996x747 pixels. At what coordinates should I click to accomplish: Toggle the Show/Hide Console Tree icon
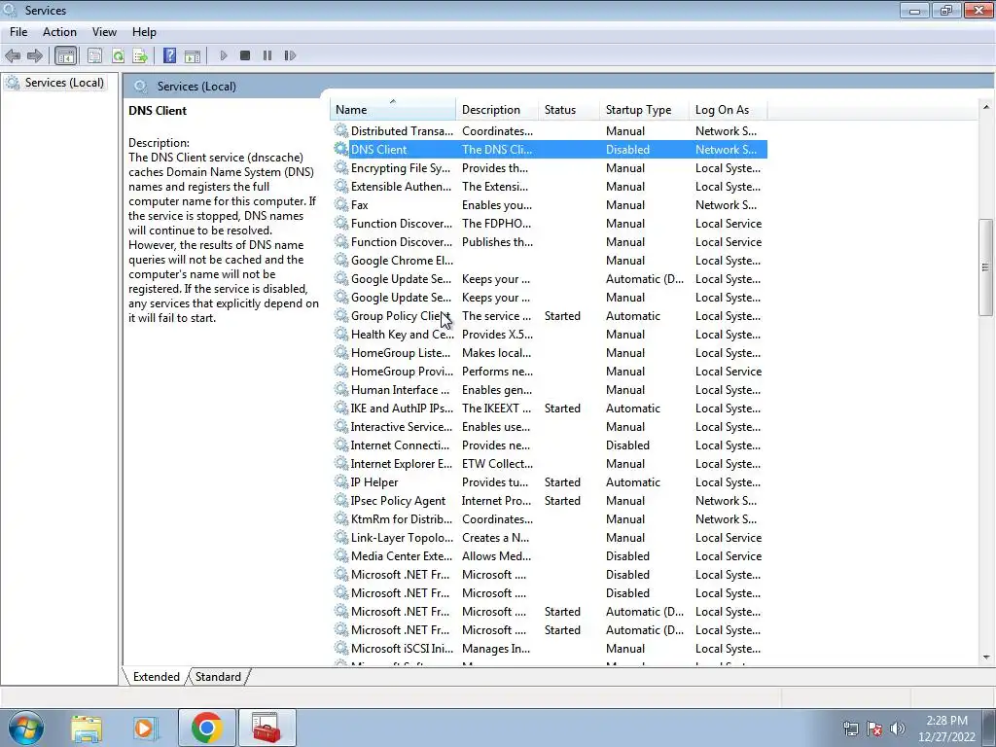click(x=65, y=55)
